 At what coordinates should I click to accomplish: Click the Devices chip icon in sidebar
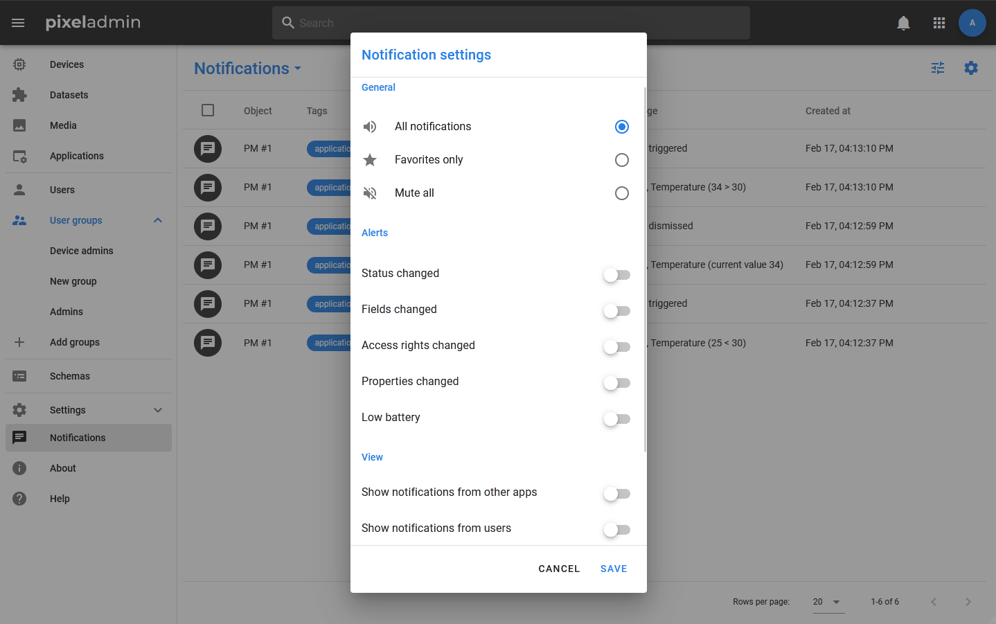(x=19, y=64)
